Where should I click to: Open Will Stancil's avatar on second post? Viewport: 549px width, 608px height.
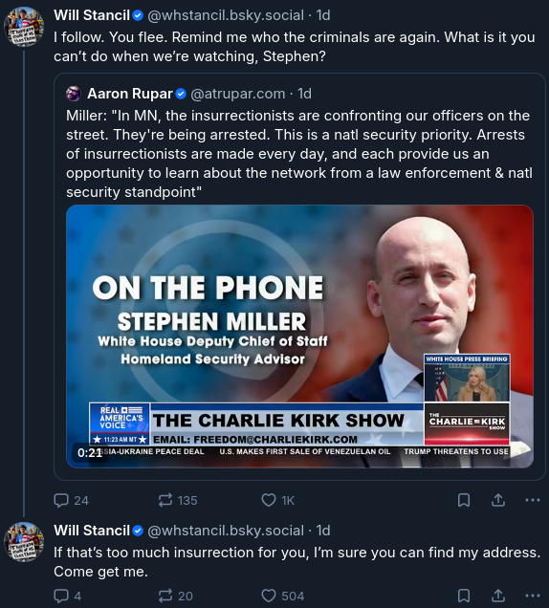tap(24, 542)
